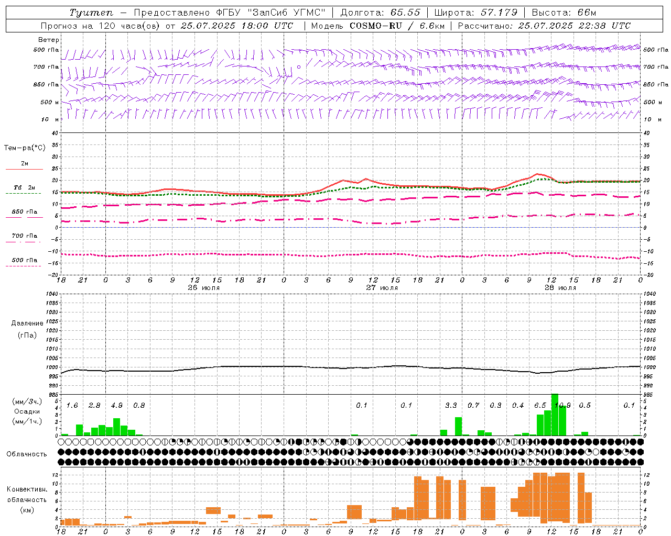Image resolution: width=671 pixels, height=536 pixels.
Task: Click the '27 июля' date label
Action: tap(382, 288)
